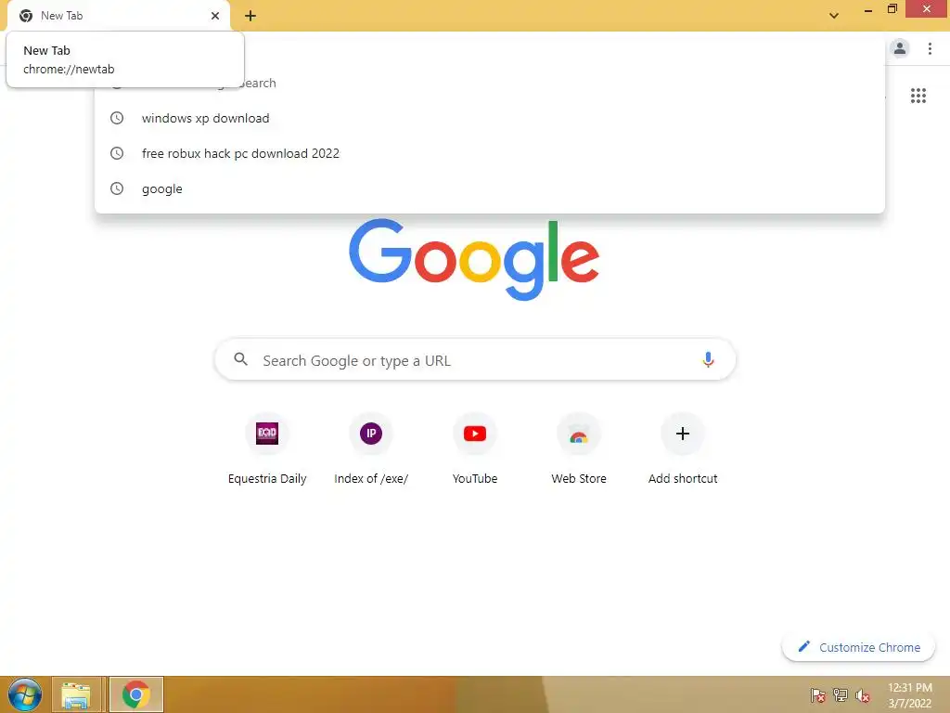Screen dimensions: 950x713
Task: Focus the 'Search Google or type a URL' box
Action: [475, 360]
